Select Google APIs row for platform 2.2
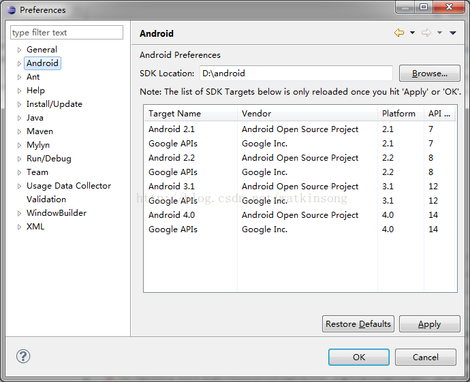Screen dimensions: 470x382 tap(300, 172)
